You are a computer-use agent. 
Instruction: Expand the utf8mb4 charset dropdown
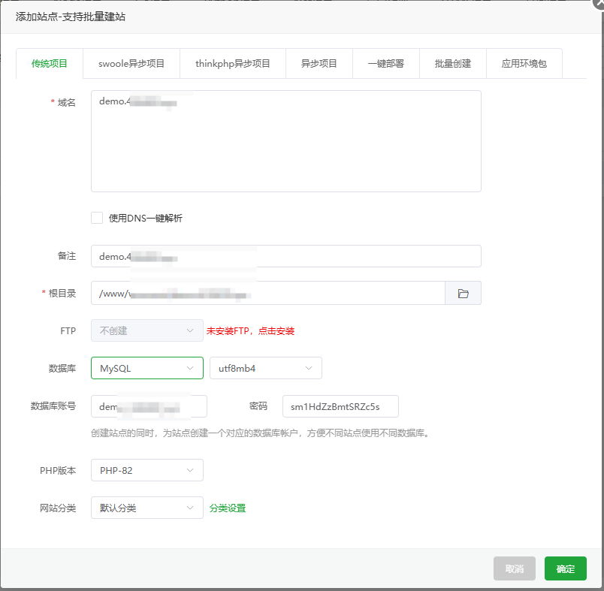pos(265,368)
